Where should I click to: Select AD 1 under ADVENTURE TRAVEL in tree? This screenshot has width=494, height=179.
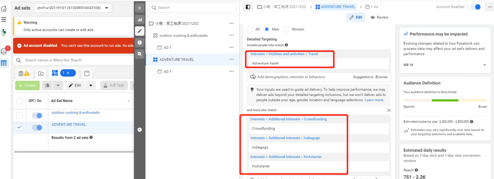[x=167, y=72]
